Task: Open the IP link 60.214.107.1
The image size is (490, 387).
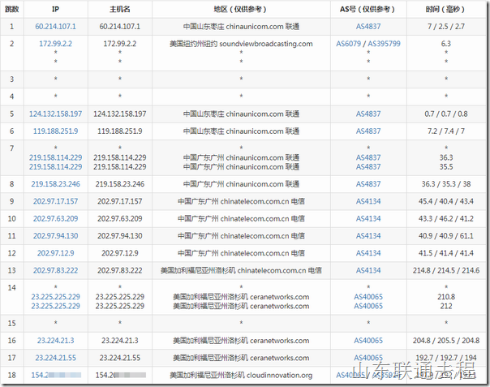Action: point(55,27)
